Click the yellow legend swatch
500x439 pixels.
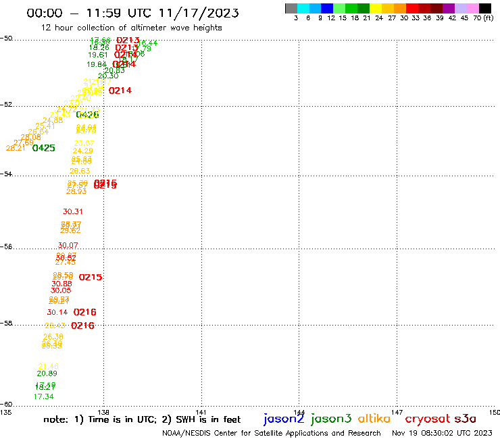[376, 8]
